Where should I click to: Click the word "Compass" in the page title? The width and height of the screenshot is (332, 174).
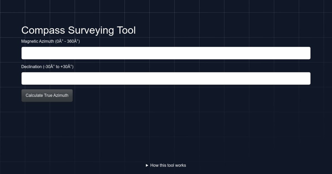click(43, 30)
